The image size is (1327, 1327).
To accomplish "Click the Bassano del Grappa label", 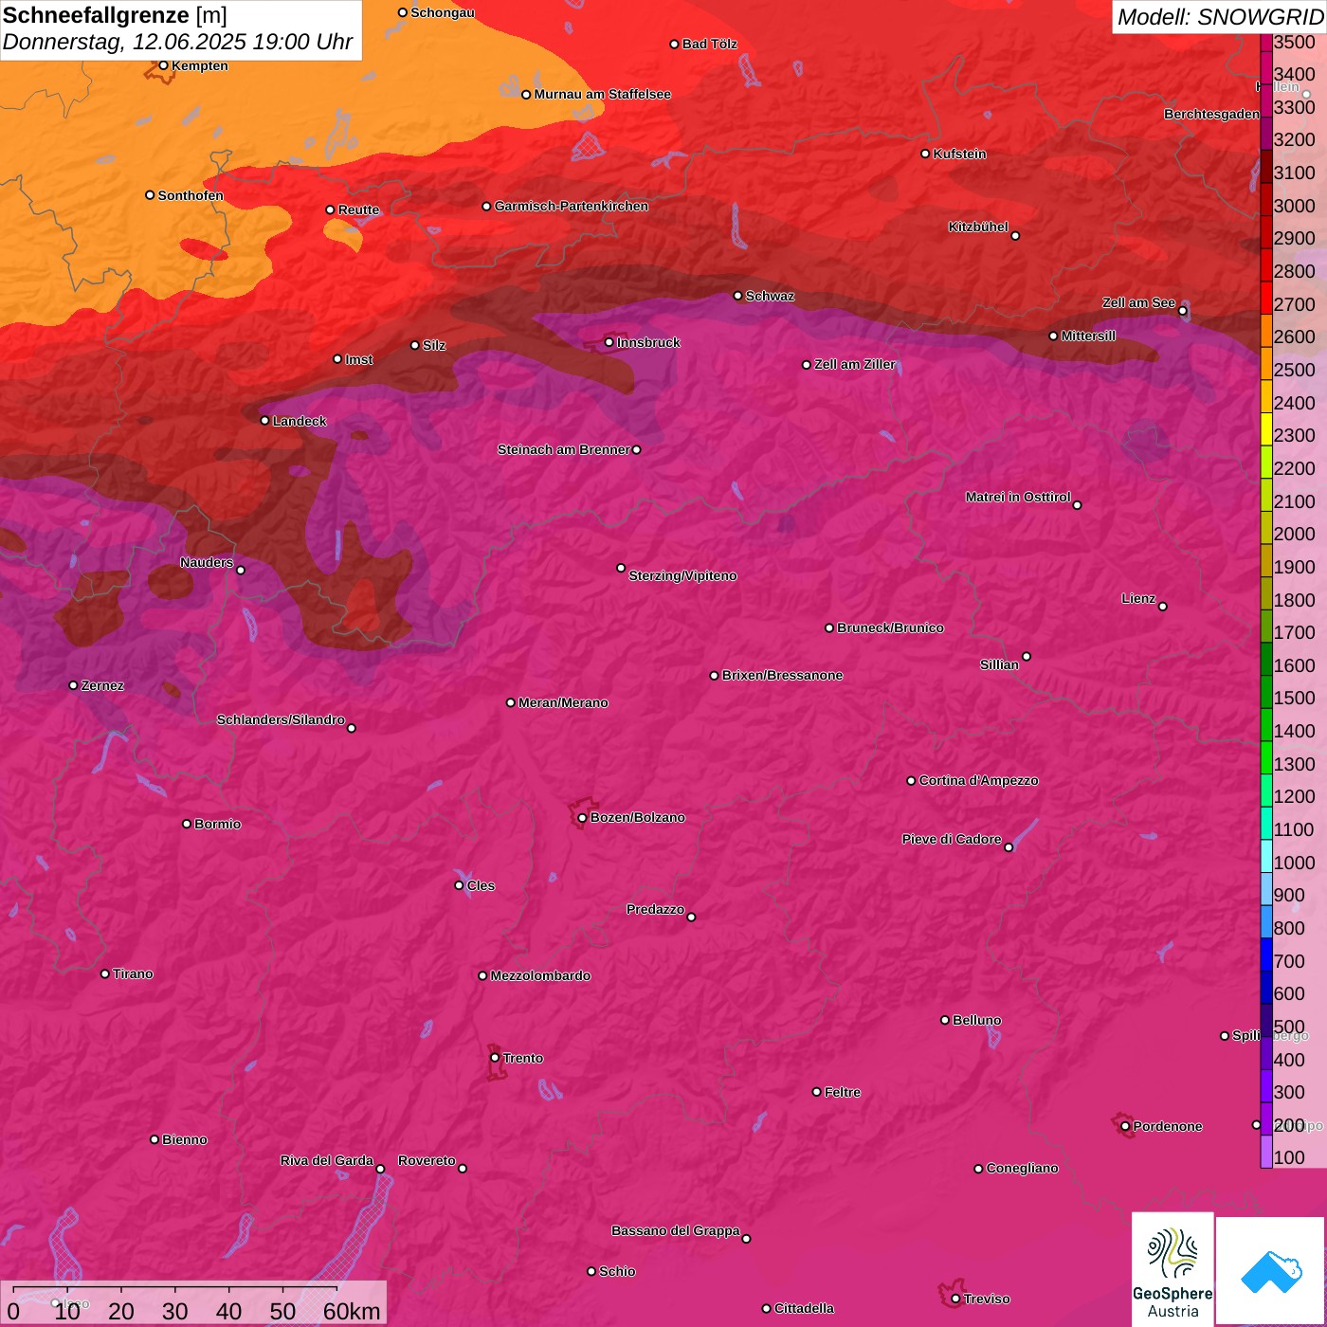I will [x=675, y=1230].
